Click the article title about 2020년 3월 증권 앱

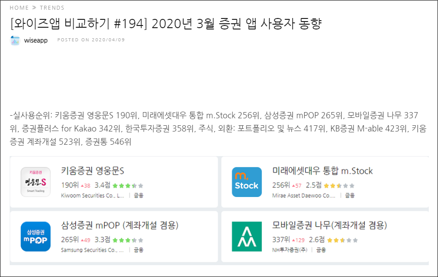pyautogui.click(x=166, y=23)
